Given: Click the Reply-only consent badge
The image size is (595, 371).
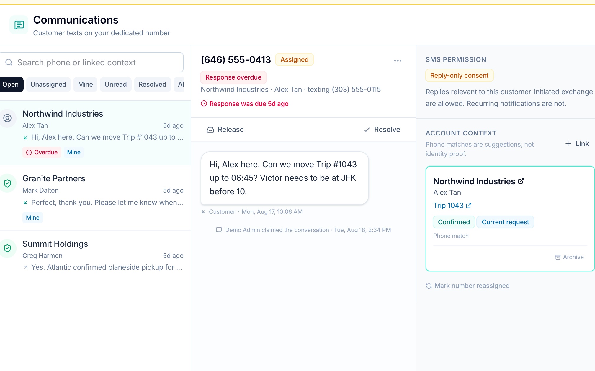Looking at the screenshot, I should coord(459,76).
